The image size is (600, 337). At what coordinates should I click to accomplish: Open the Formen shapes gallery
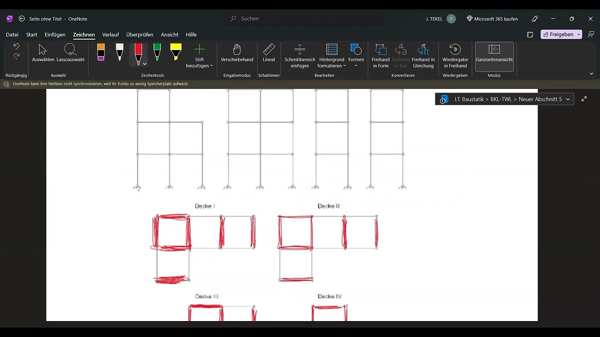click(x=356, y=56)
